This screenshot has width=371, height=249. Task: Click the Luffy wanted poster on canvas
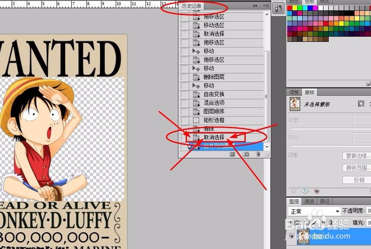[63, 142]
